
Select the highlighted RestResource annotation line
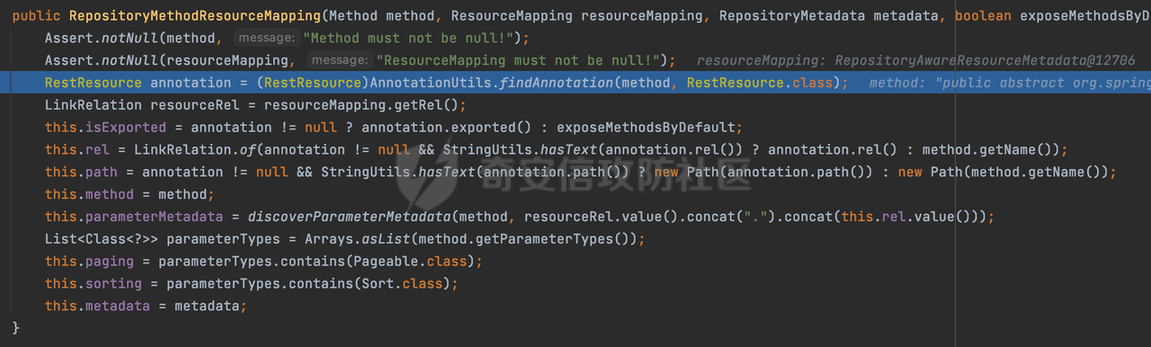pos(575,83)
